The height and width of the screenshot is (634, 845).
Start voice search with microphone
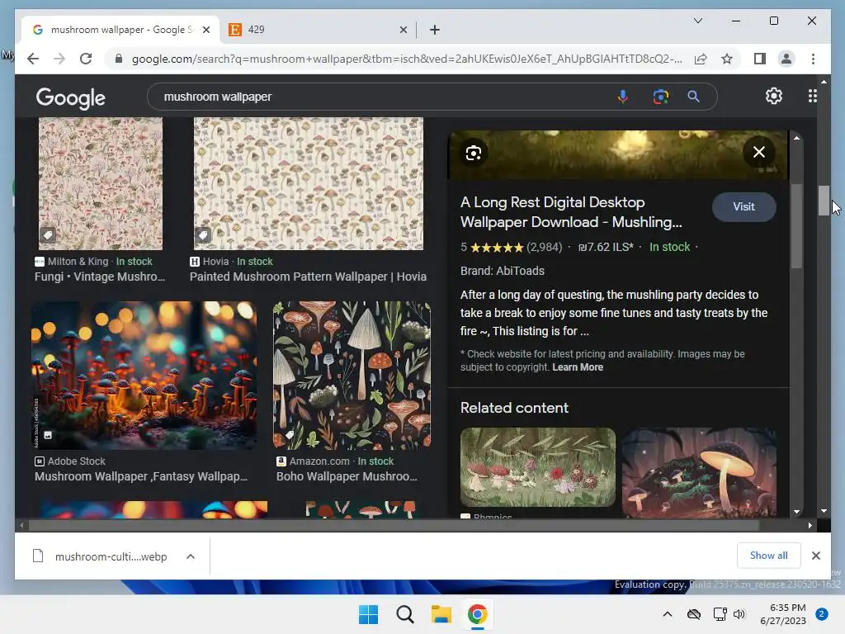pos(622,97)
